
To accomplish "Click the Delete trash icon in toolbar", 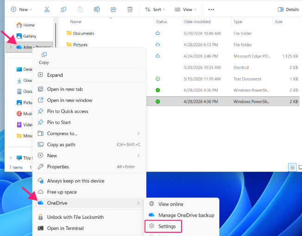I will coord(130,9).
